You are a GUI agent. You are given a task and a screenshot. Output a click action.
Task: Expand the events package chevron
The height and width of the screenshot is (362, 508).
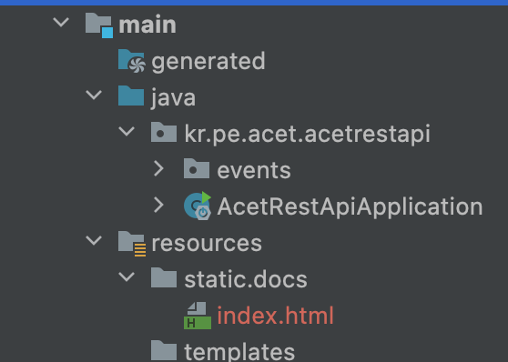coord(158,168)
